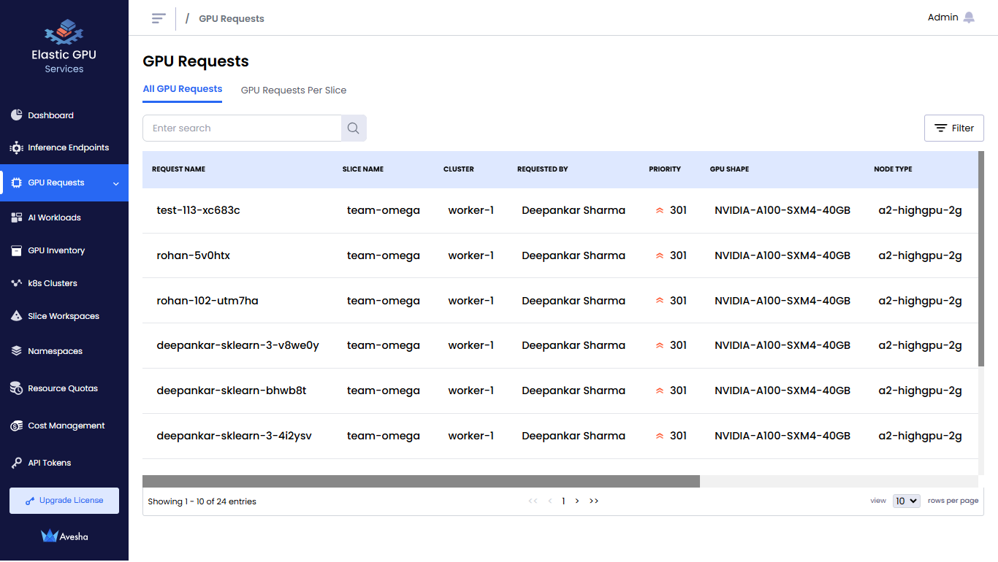Click the API Tokens key icon
Screen dimensions: 998x562
pos(17,463)
